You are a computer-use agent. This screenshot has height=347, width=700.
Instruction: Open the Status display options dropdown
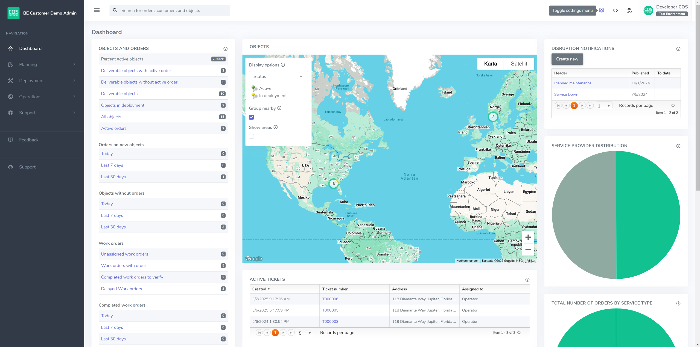tap(278, 76)
